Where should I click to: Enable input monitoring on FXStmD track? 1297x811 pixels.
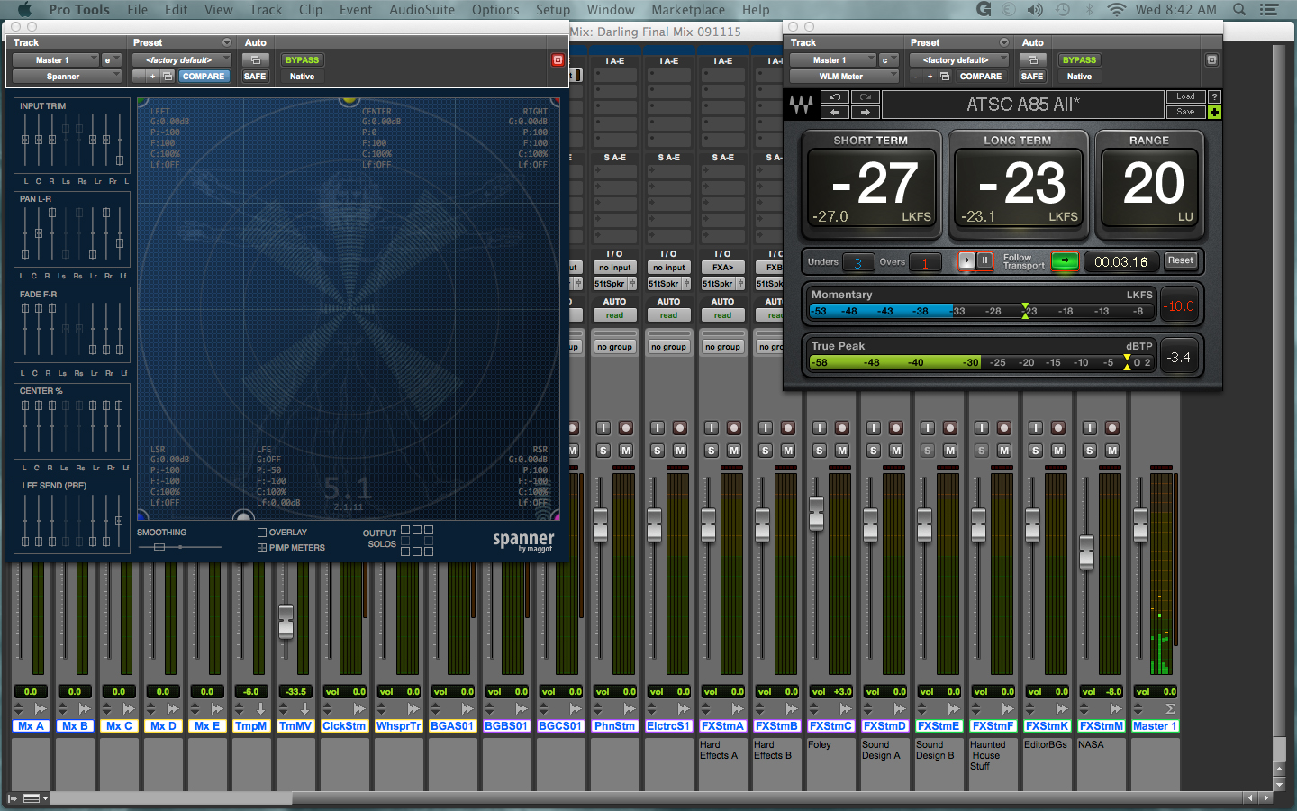coord(873,428)
